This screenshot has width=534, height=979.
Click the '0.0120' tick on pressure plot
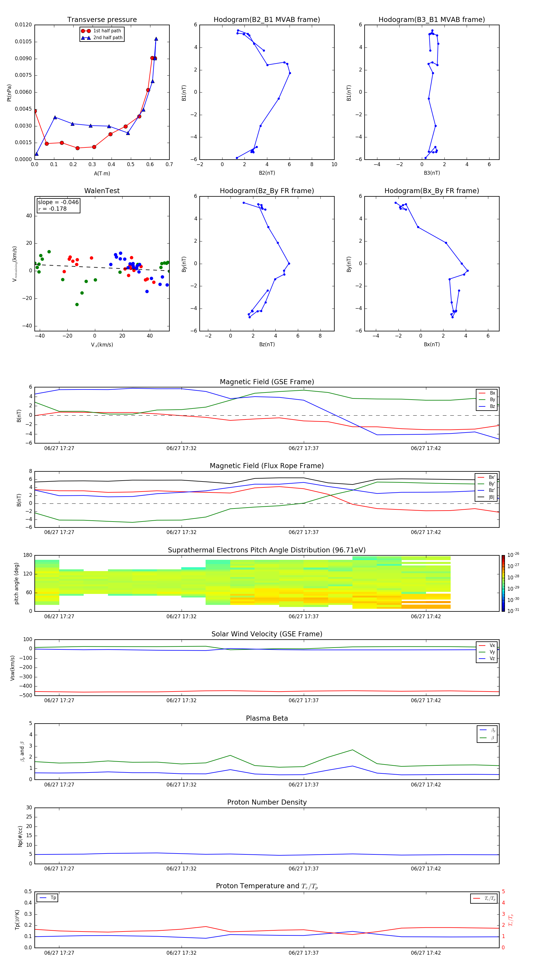(x=23, y=25)
